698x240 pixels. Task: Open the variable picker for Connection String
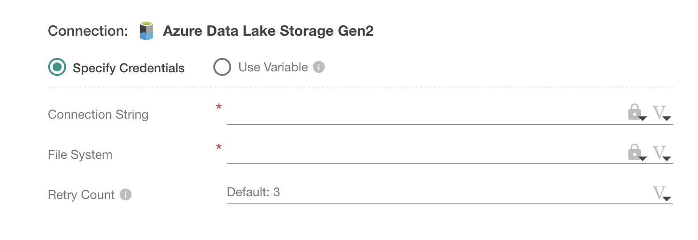[x=661, y=113]
